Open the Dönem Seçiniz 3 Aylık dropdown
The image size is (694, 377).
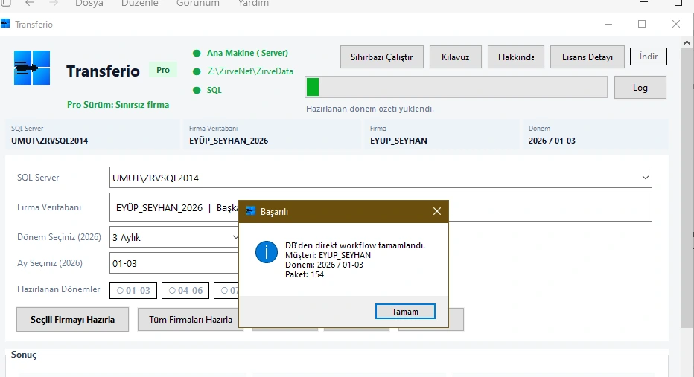pos(174,237)
